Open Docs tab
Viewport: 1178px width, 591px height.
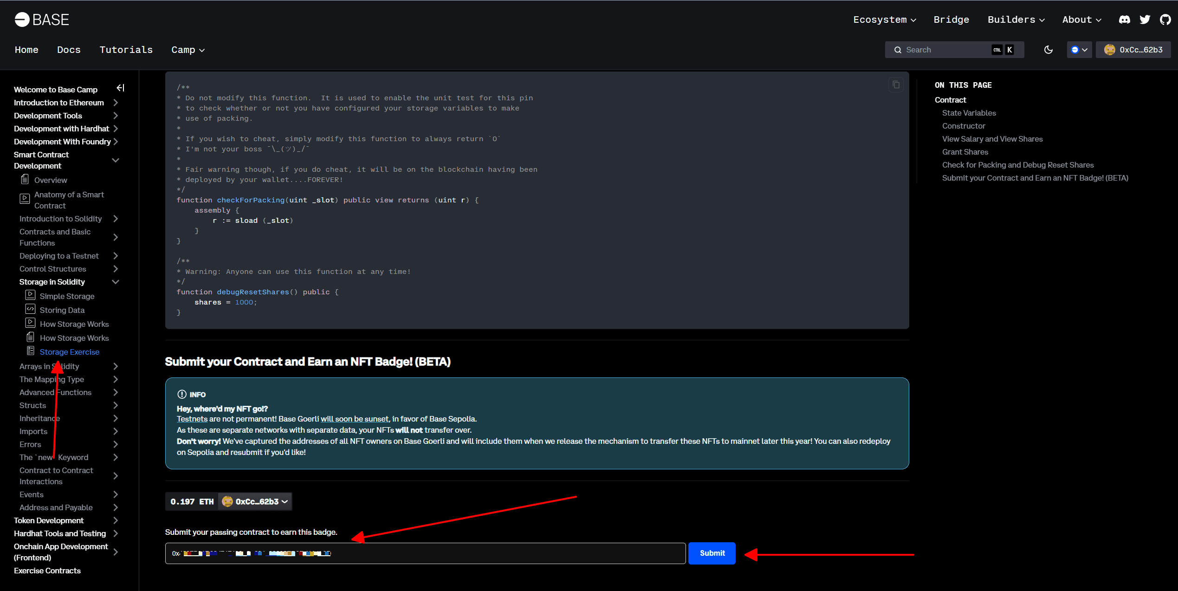[x=69, y=50]
